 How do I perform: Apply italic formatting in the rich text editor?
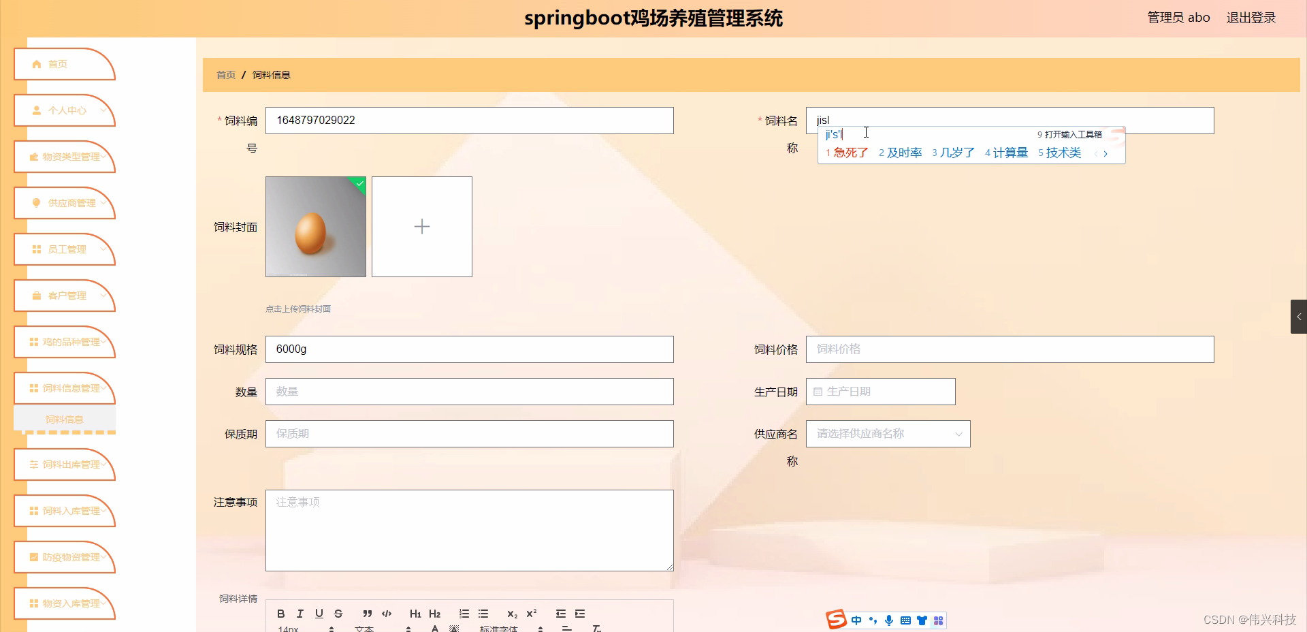300,614
